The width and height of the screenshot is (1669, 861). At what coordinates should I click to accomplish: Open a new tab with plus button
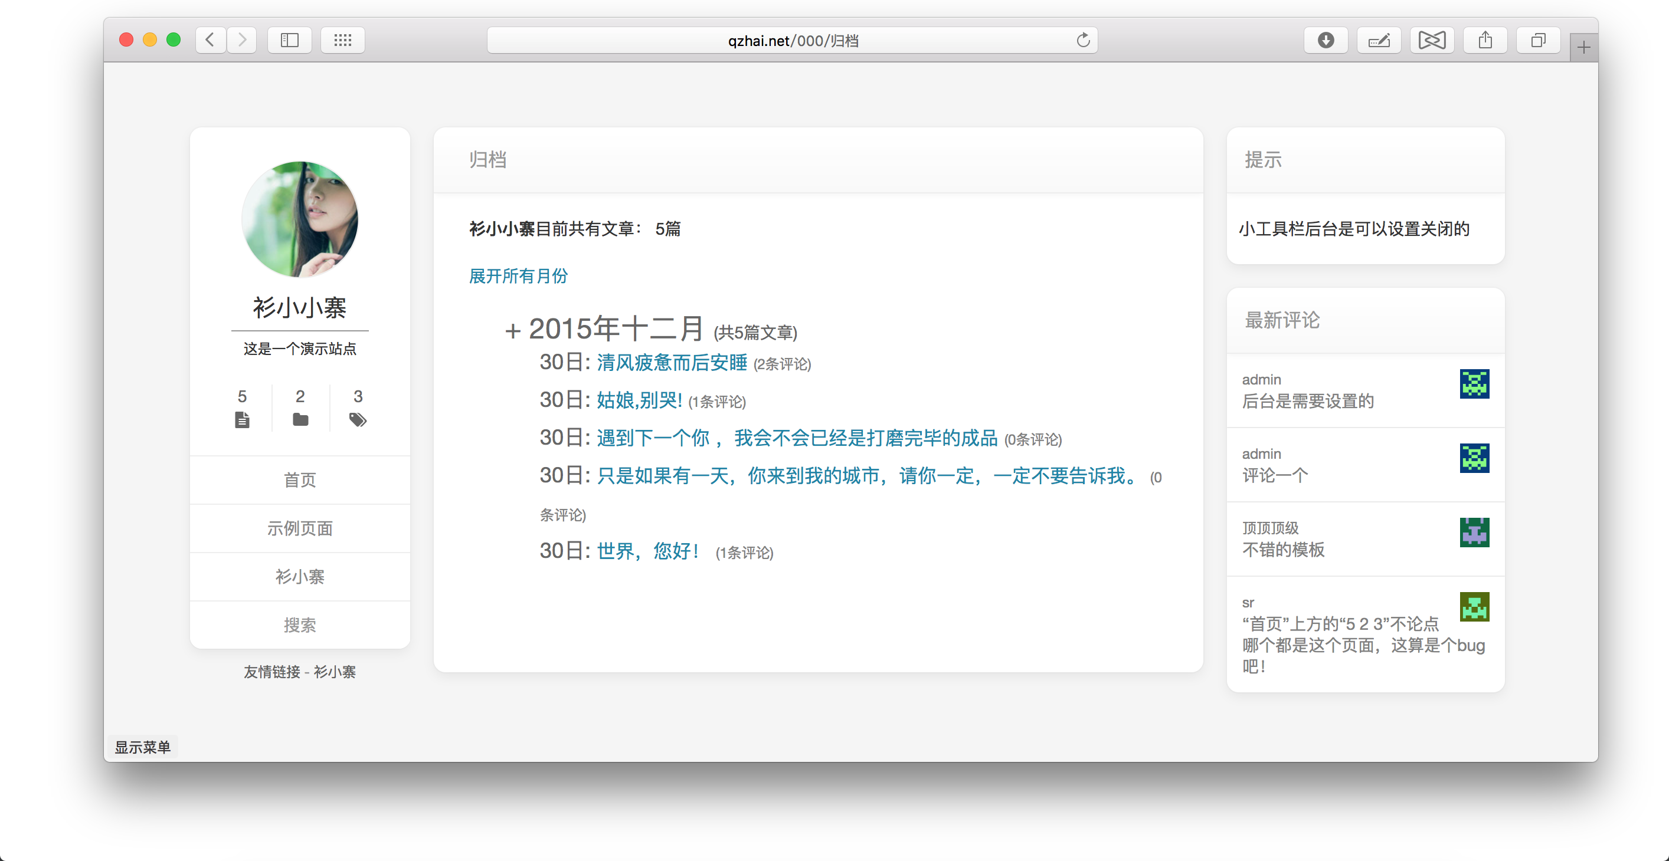pyautogui.click(x=1583, y=47)
